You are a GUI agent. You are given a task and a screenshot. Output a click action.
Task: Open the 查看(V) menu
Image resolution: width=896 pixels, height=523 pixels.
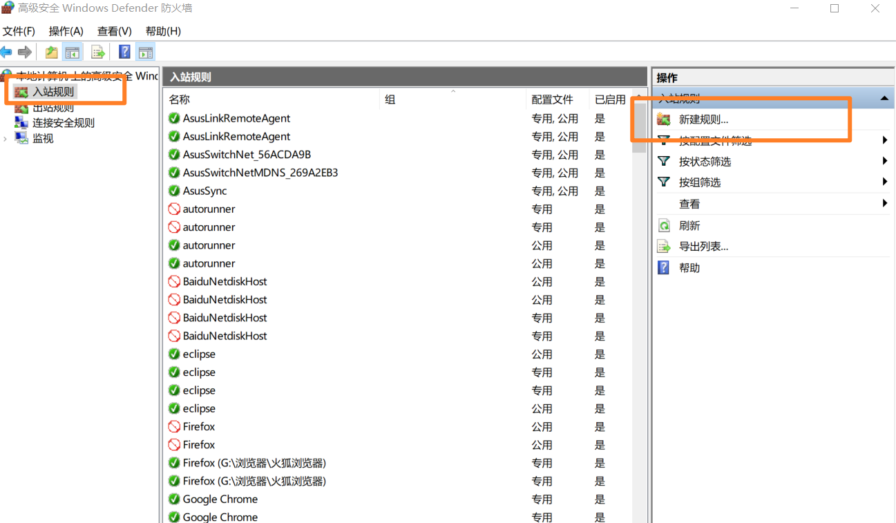(114, 31)
